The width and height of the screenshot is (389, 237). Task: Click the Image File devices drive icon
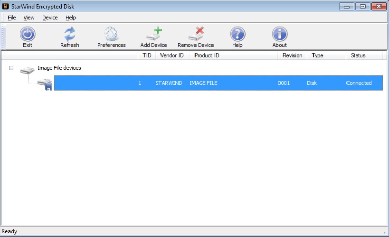click(27, 70)
